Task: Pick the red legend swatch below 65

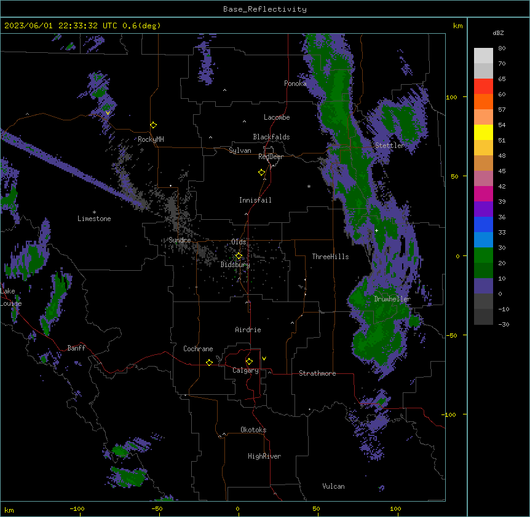Action: tap(483, 87)
